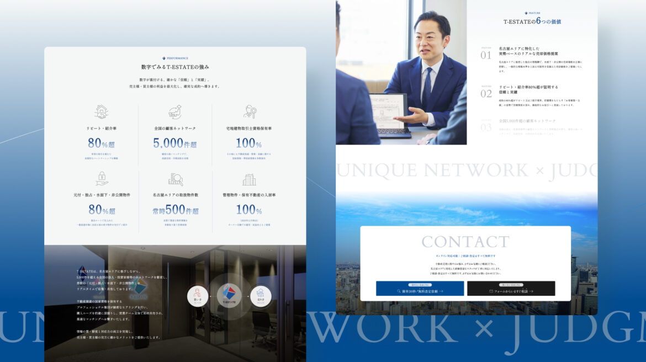The width and height of the screenshot is (646, 362).
Task: Click the growth chart icon above 全国の顧客ネットワーク
Action: pos(175,112)
